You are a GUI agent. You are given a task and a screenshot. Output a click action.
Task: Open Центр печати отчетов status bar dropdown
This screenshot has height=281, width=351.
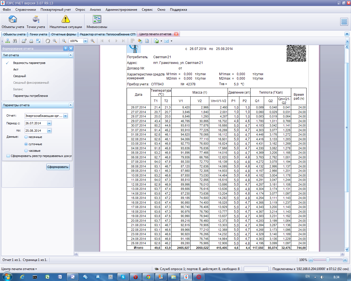coord(19,269)
